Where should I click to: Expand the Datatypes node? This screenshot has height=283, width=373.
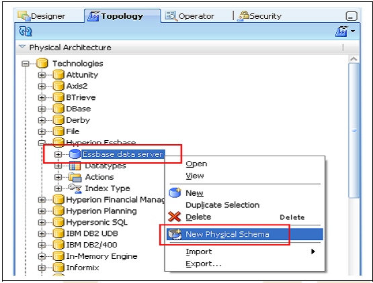[58, 166]
